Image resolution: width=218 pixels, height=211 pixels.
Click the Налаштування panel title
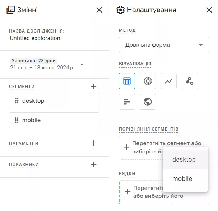(x=152, y=10)
